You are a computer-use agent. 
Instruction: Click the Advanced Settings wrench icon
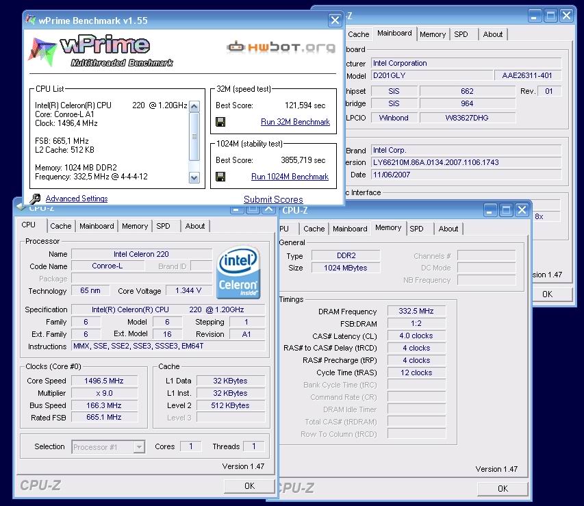point(35,199)
